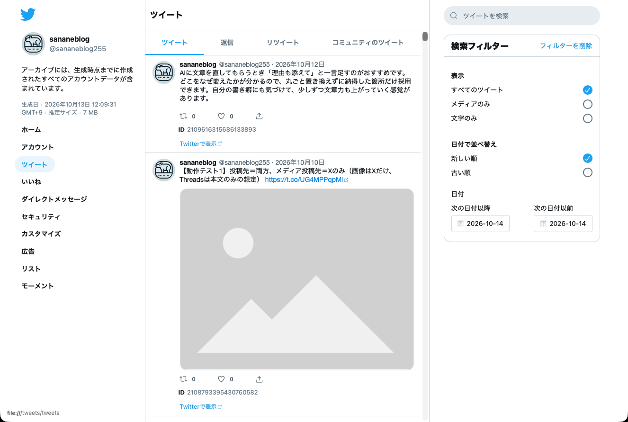
Task: Click the 次の日付以降 date field
Action: point(480,224)
